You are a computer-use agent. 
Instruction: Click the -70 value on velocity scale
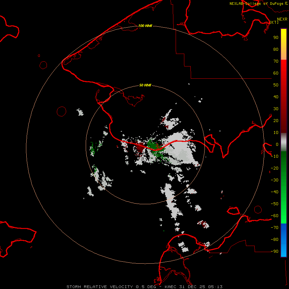(x=275, y=228)
